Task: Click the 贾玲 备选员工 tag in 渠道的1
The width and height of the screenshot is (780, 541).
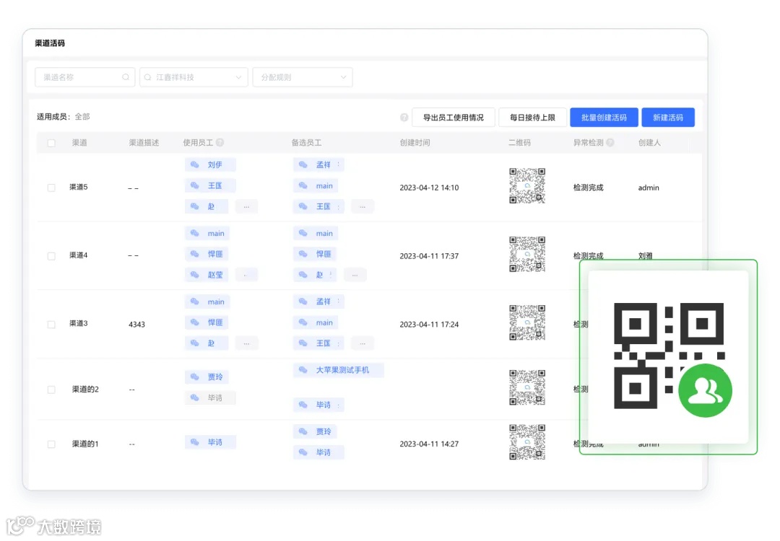Action: pos(315,431)
